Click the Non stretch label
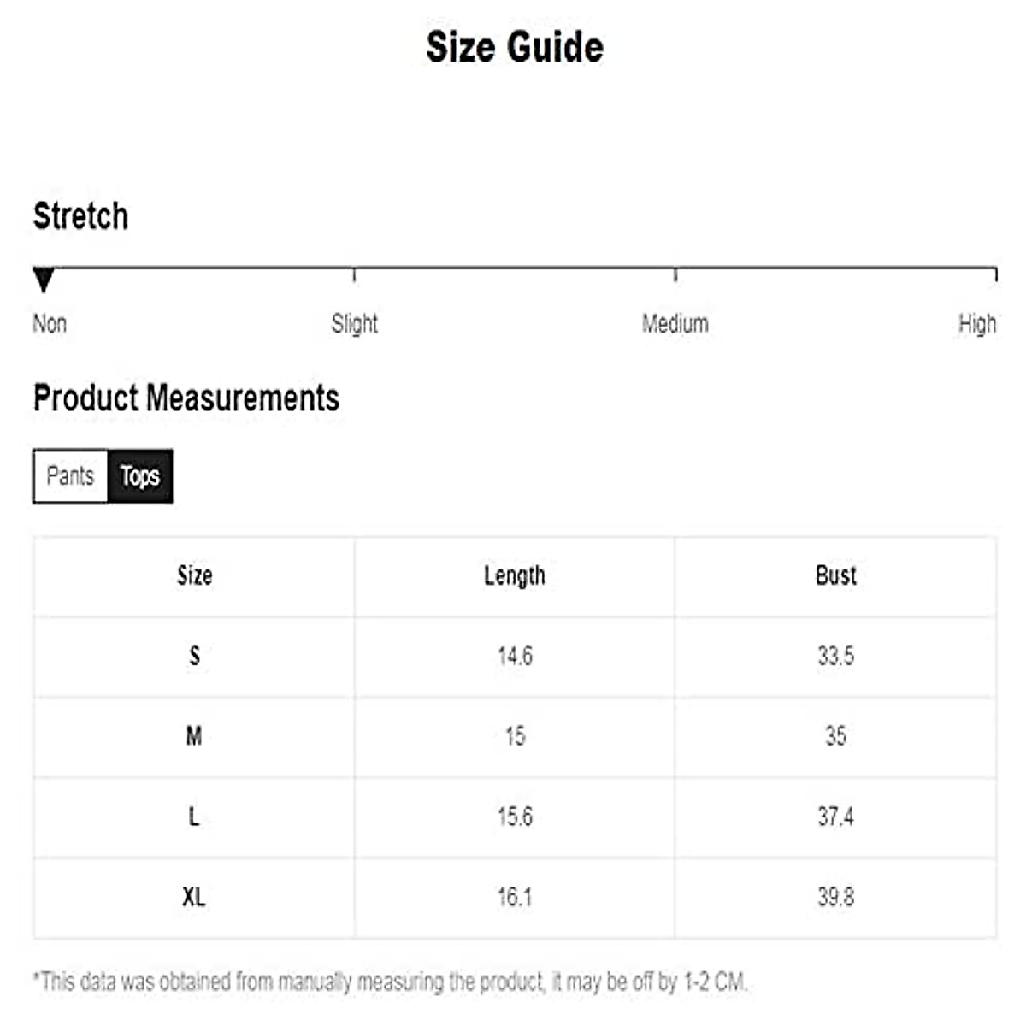 [50, 324]
